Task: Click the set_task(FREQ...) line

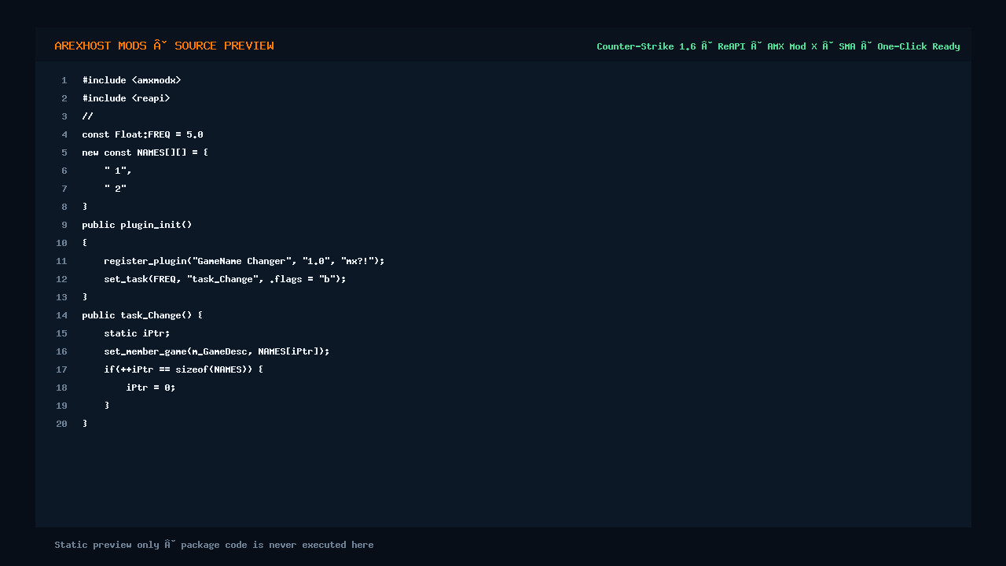Action: (x=225, y=279)
